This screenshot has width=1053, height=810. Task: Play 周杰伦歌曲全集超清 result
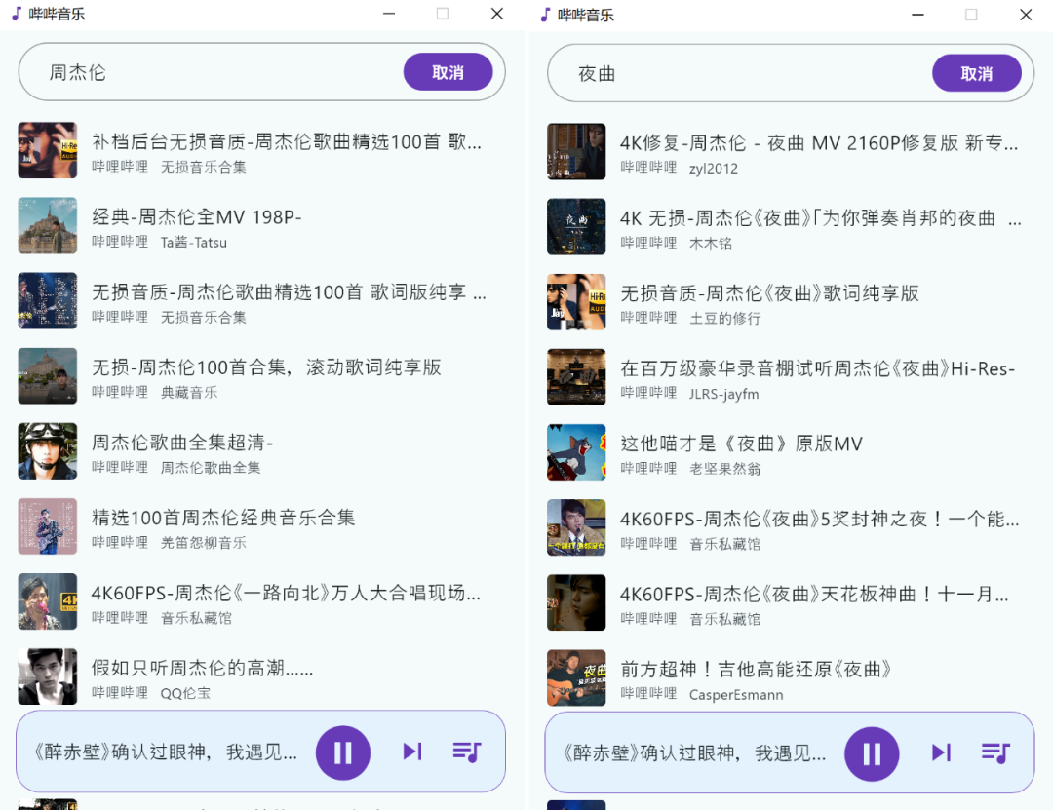(182, 443)
